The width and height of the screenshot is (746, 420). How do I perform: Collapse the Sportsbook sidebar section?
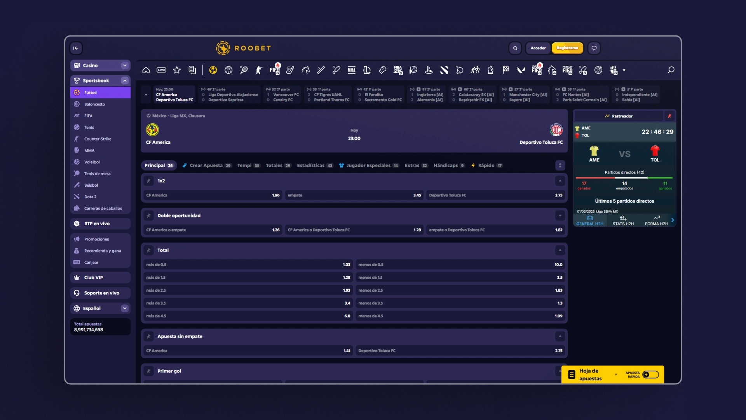(125, 80)
